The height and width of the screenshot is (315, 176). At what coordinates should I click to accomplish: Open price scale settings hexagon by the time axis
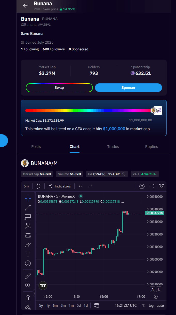[156, 297]
